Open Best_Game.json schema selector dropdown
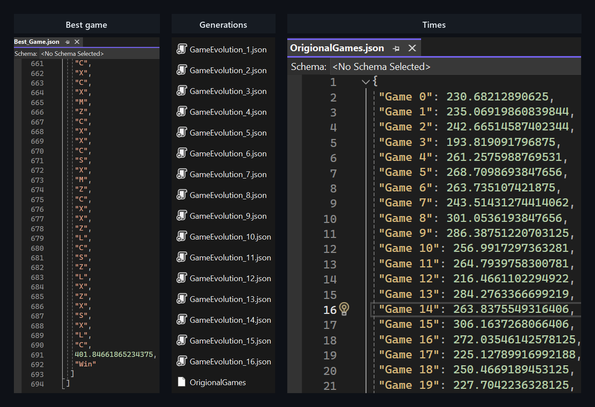This screenshot has height=407, width=595. (100, 54)
